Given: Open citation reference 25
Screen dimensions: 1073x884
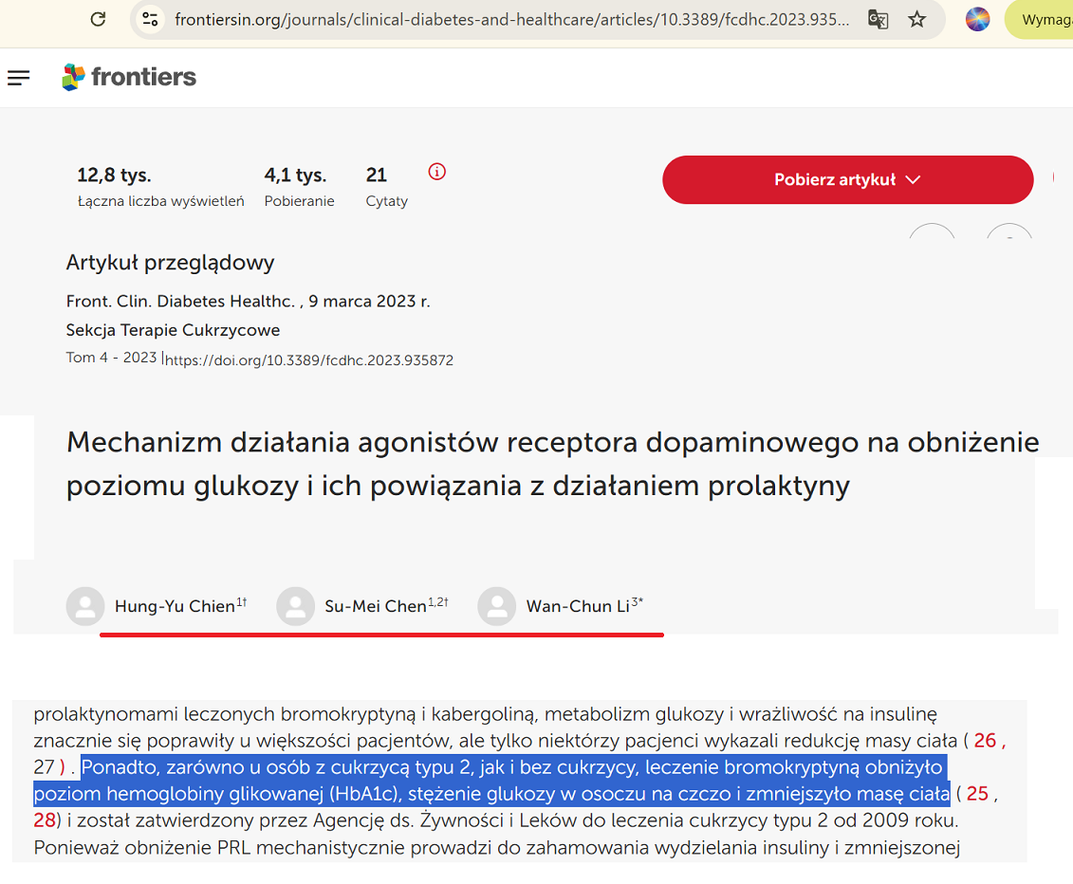Looking at the screenshot, I should (977, 793).
